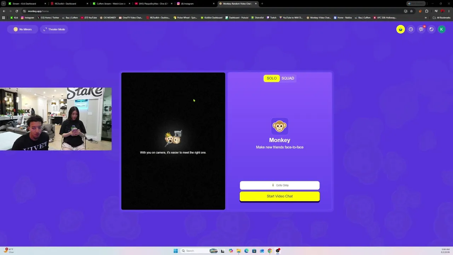453x255 pixels.
Task: Click the circular icon beside the profile avatar
Action: (431, 29)
